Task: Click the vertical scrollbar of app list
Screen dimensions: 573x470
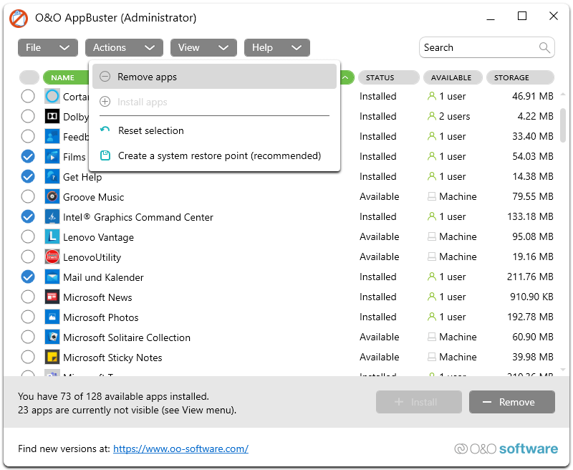Action: [563, 126]
